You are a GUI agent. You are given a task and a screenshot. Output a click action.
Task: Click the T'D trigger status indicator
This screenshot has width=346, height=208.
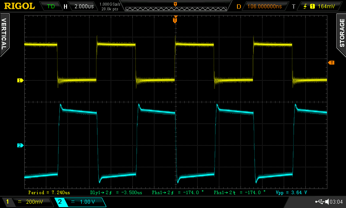click(51, 6)
